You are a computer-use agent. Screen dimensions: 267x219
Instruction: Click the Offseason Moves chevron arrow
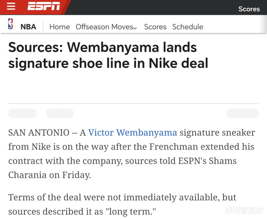135,28
